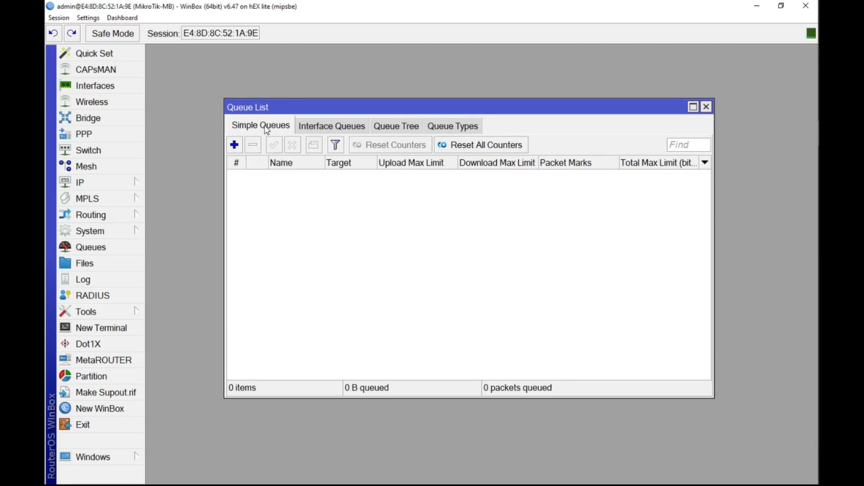Add a new simple queue with plus icon

(234, 145)
